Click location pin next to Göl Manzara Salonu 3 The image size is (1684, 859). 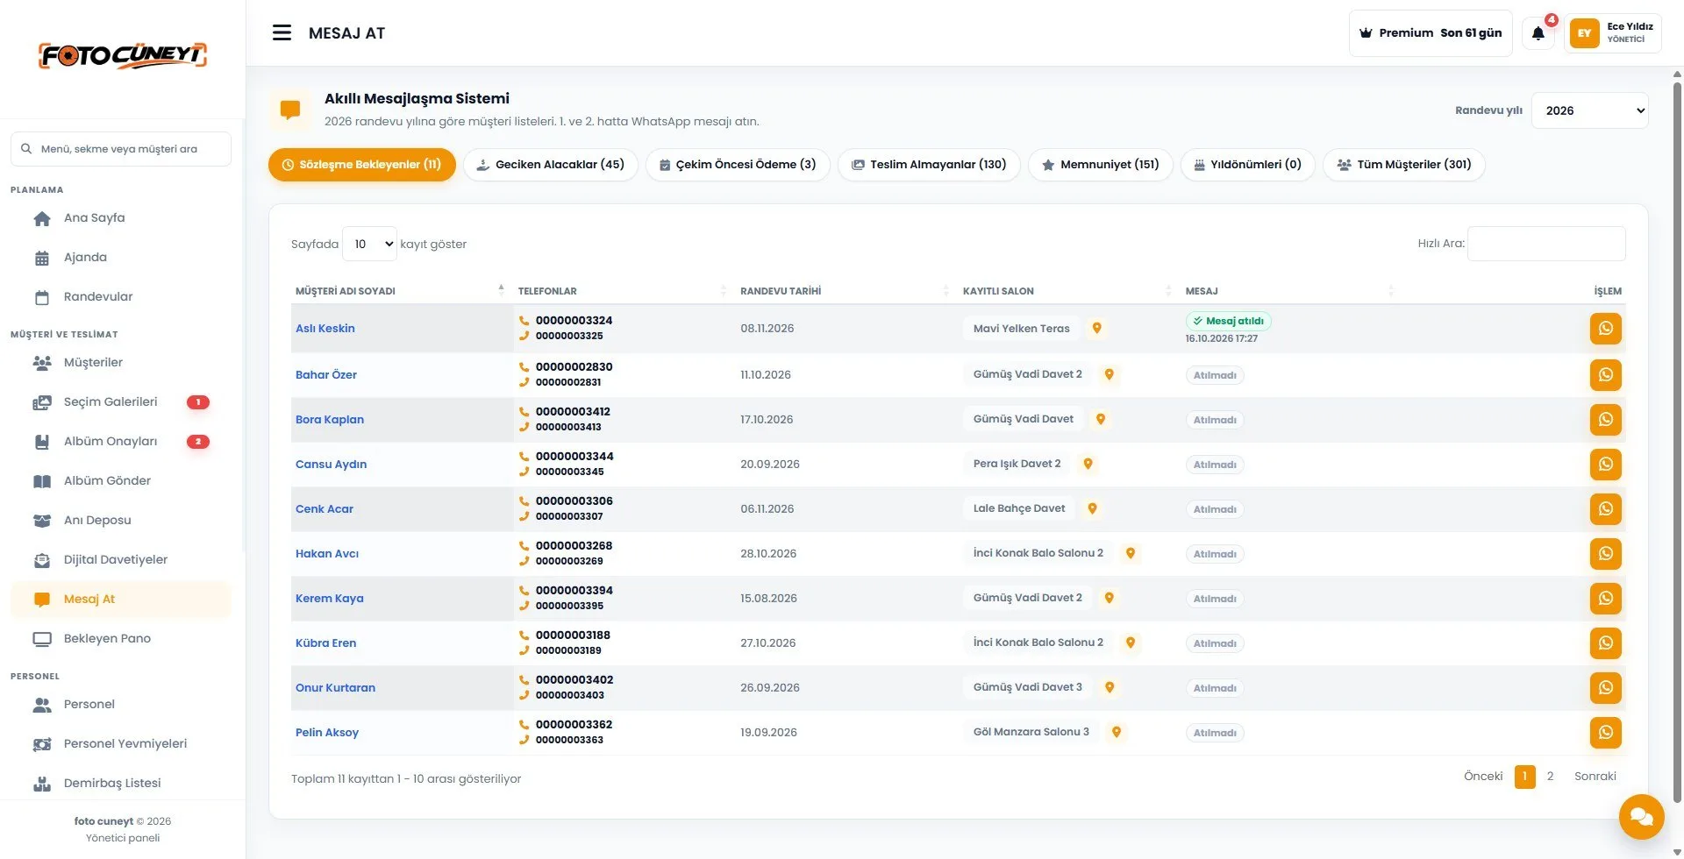point(1116,732)
